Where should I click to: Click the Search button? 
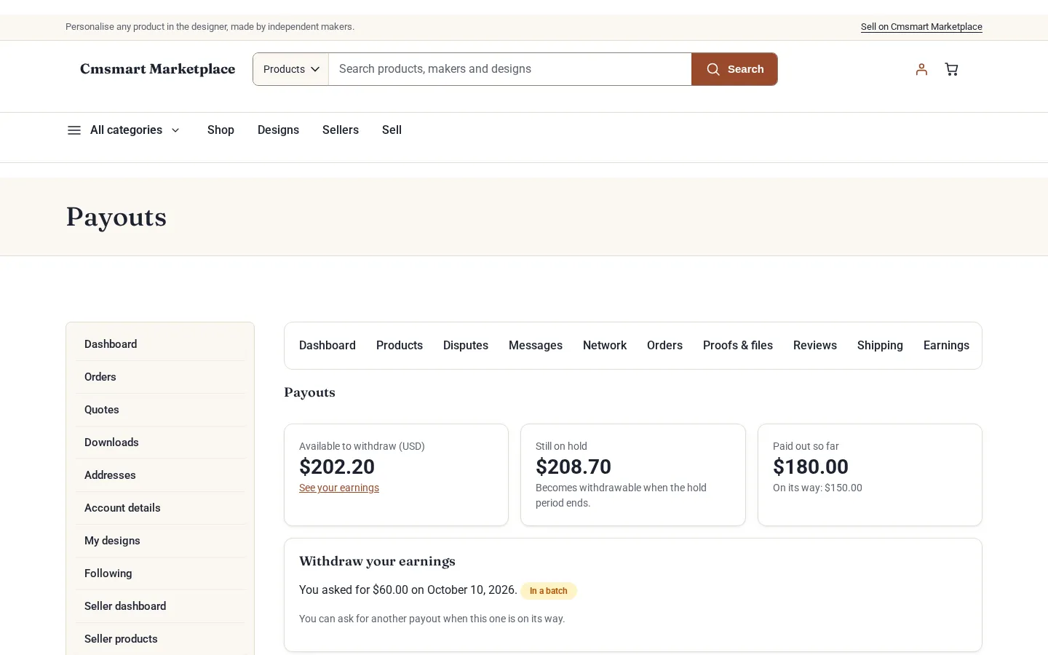(734, 69)
